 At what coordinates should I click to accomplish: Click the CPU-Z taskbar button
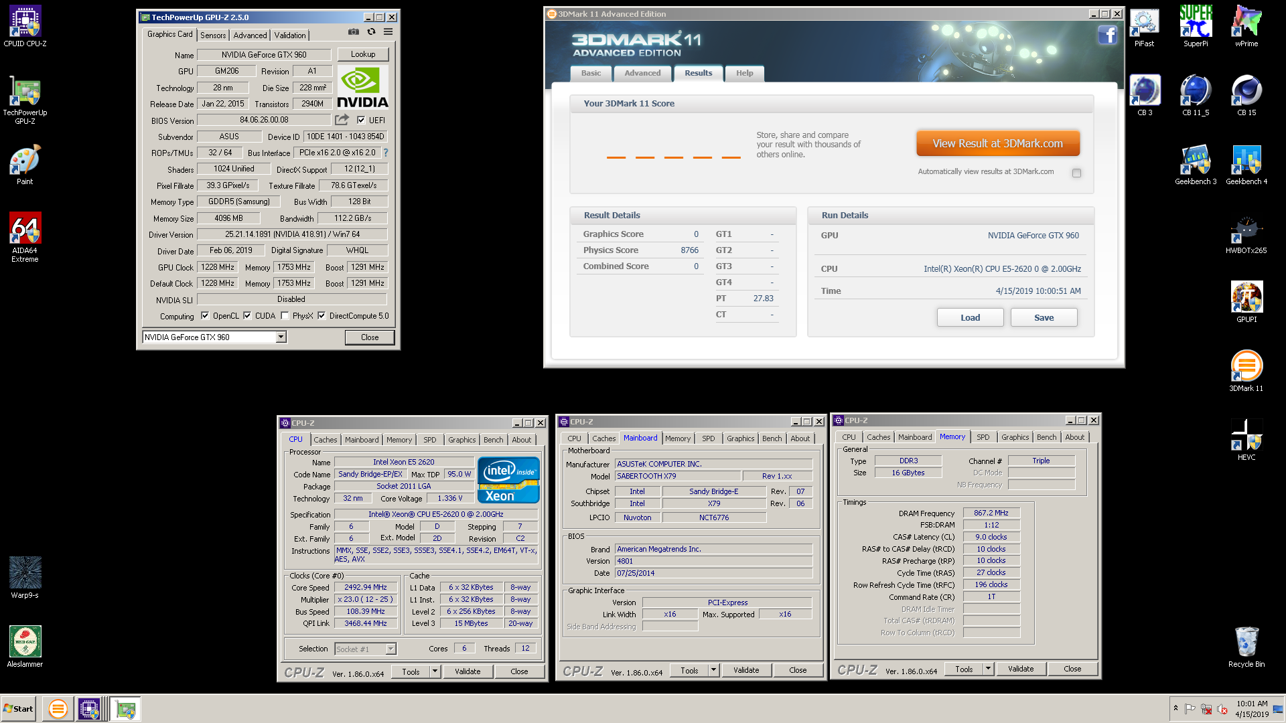[90, 709]
